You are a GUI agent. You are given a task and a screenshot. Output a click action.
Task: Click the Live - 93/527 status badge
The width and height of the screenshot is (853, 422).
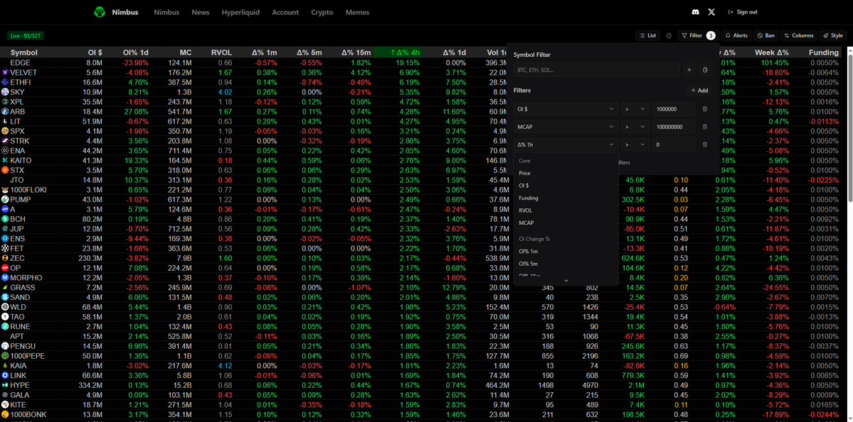point(26,36)
